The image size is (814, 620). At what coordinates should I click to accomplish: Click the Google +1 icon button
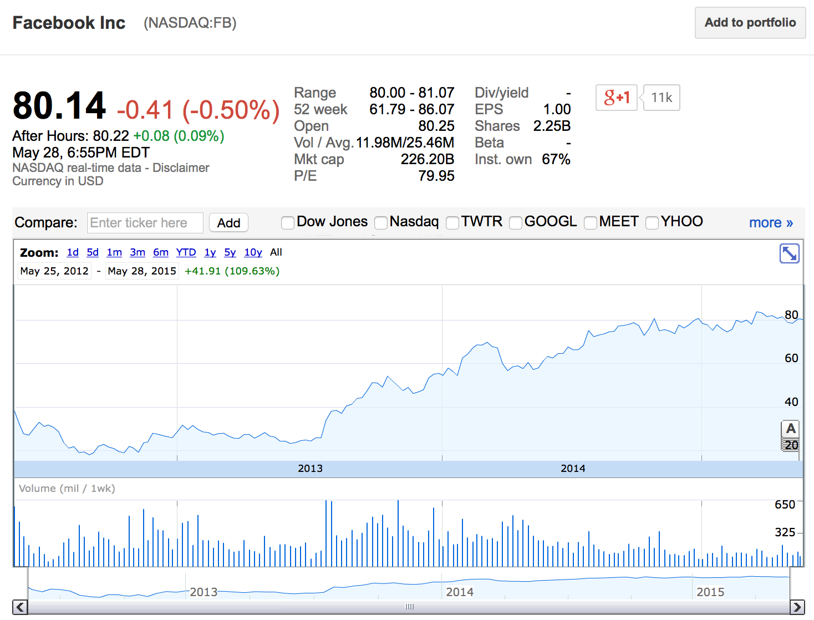point(617,98)
